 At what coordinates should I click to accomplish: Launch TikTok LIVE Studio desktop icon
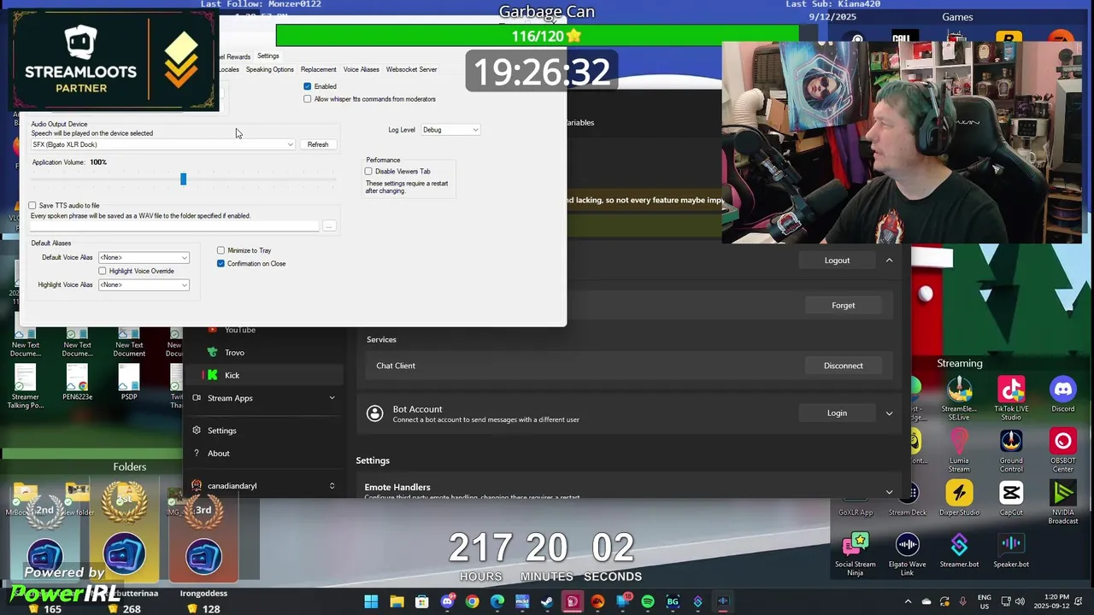coord(1011,397)
